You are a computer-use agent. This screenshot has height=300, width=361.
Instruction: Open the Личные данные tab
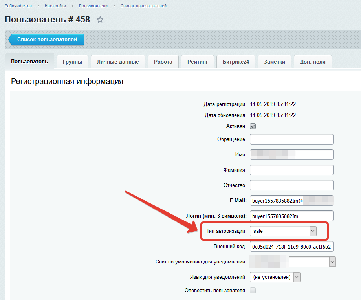[118, 62]
